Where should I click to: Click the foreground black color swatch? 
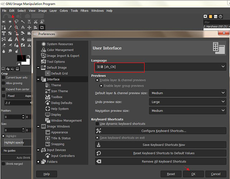click(21, 58)
